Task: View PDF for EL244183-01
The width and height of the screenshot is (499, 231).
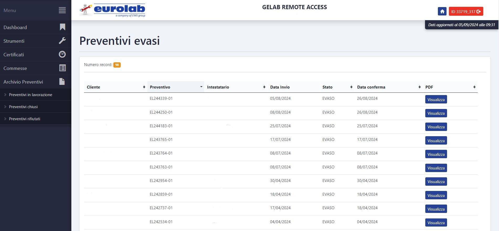Action: click(436, 127)
